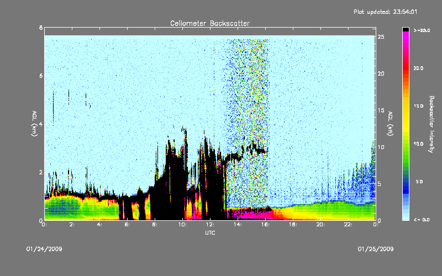Click the x-axis tick label '6:'

tap(127, 225)
